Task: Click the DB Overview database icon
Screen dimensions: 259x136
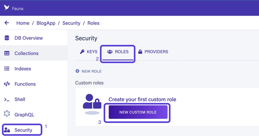Action: coord(7,38)
